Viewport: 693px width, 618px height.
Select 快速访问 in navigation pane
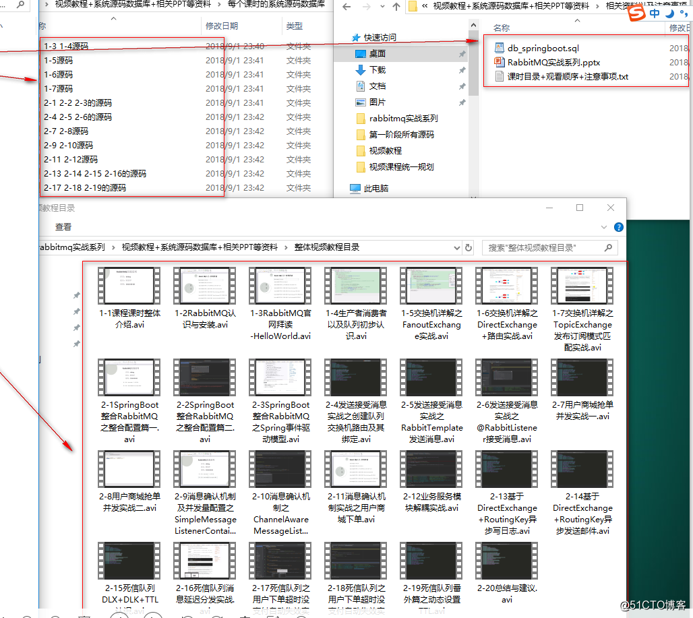click(380, 38)
